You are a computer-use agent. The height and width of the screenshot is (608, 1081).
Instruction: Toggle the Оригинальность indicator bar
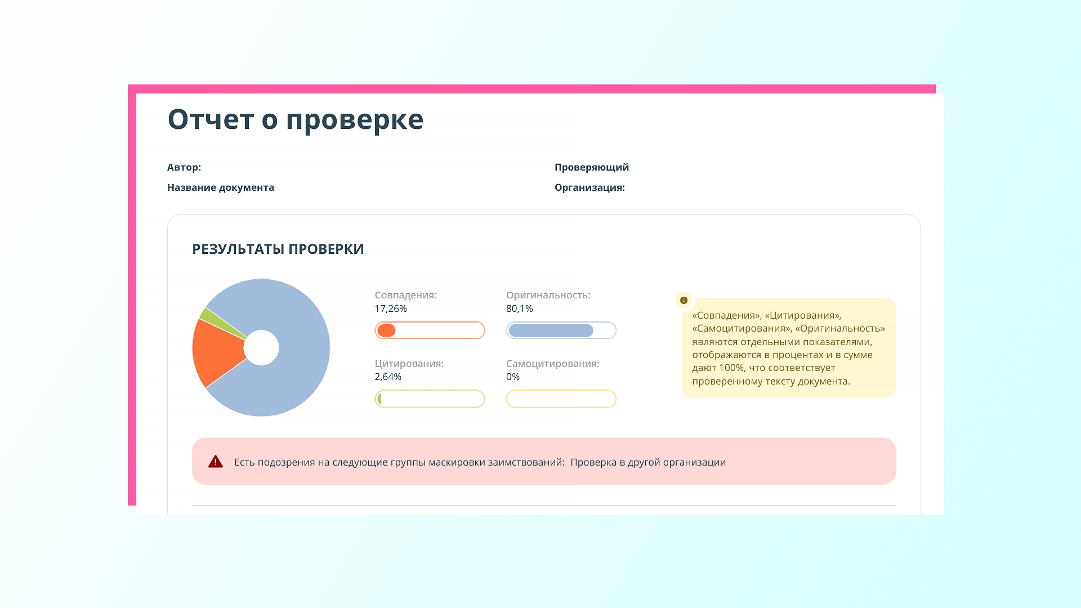click(x=561, y=330)
